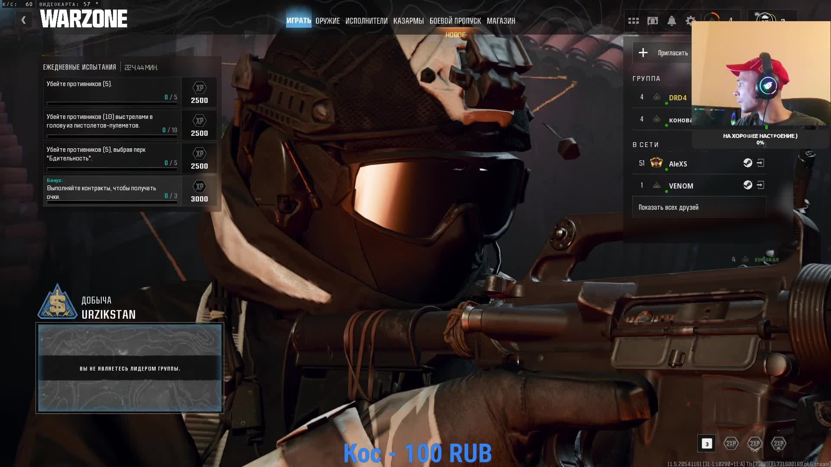Activate the 2XP weapon token with crossed guns

[755, 444]
